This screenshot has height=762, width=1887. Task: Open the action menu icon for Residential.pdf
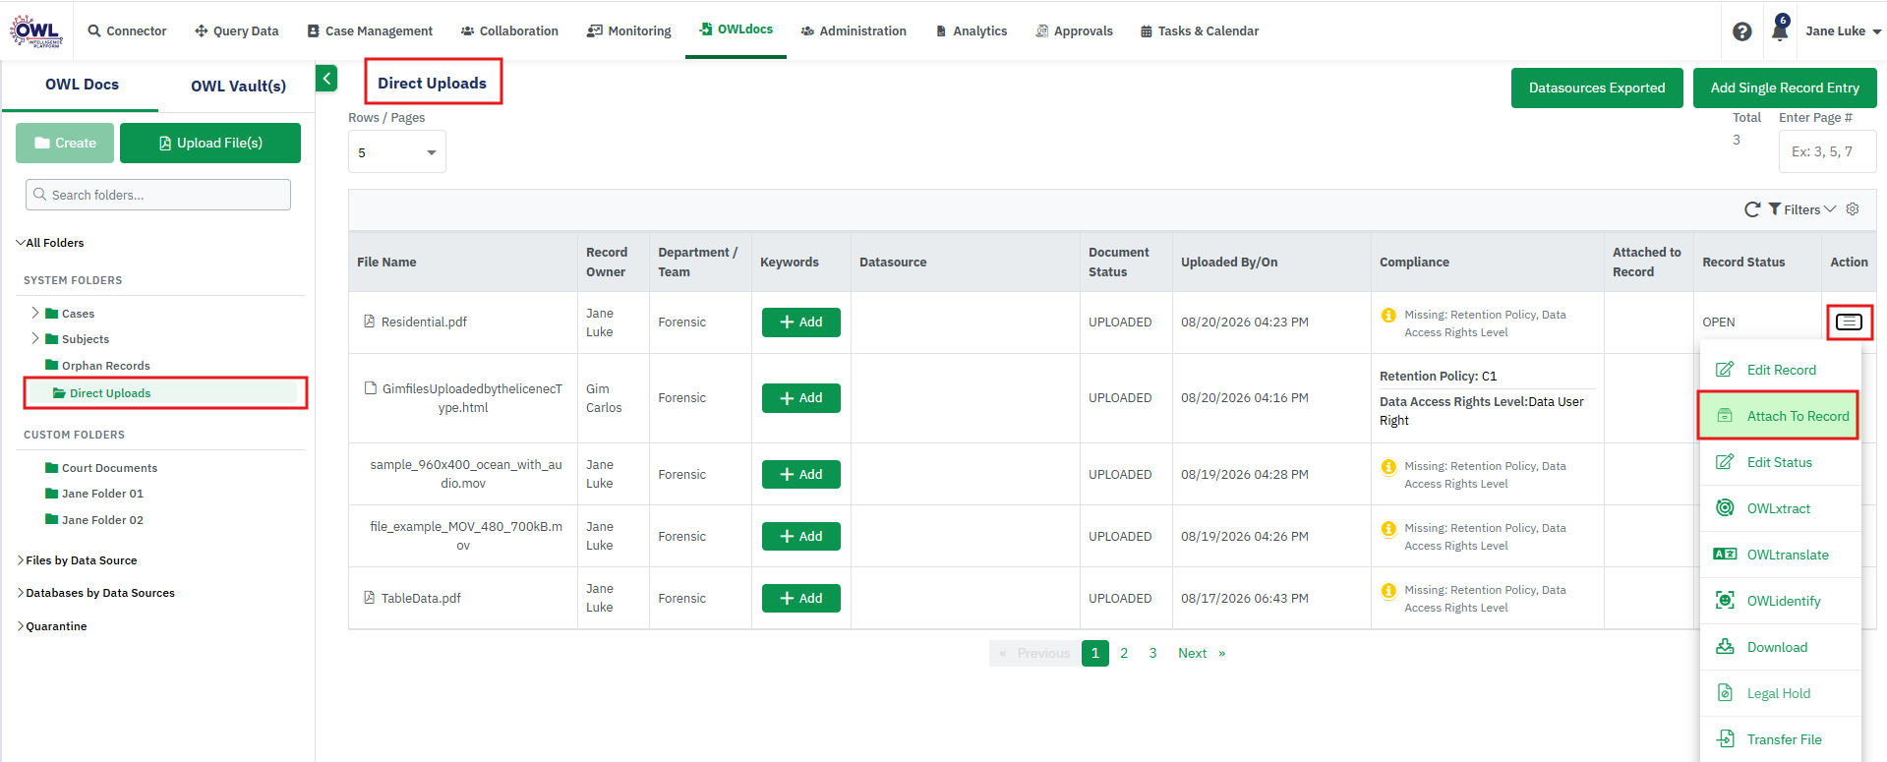pyautogui.click(x=1850, y=322)
